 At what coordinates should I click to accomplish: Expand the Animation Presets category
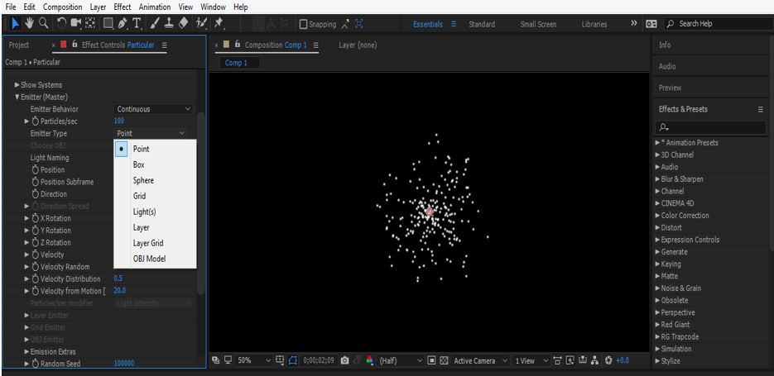tap(657, 142)
